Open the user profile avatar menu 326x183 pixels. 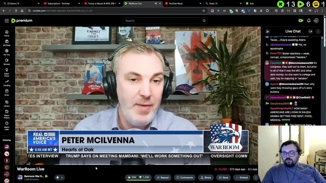point(316,21)
